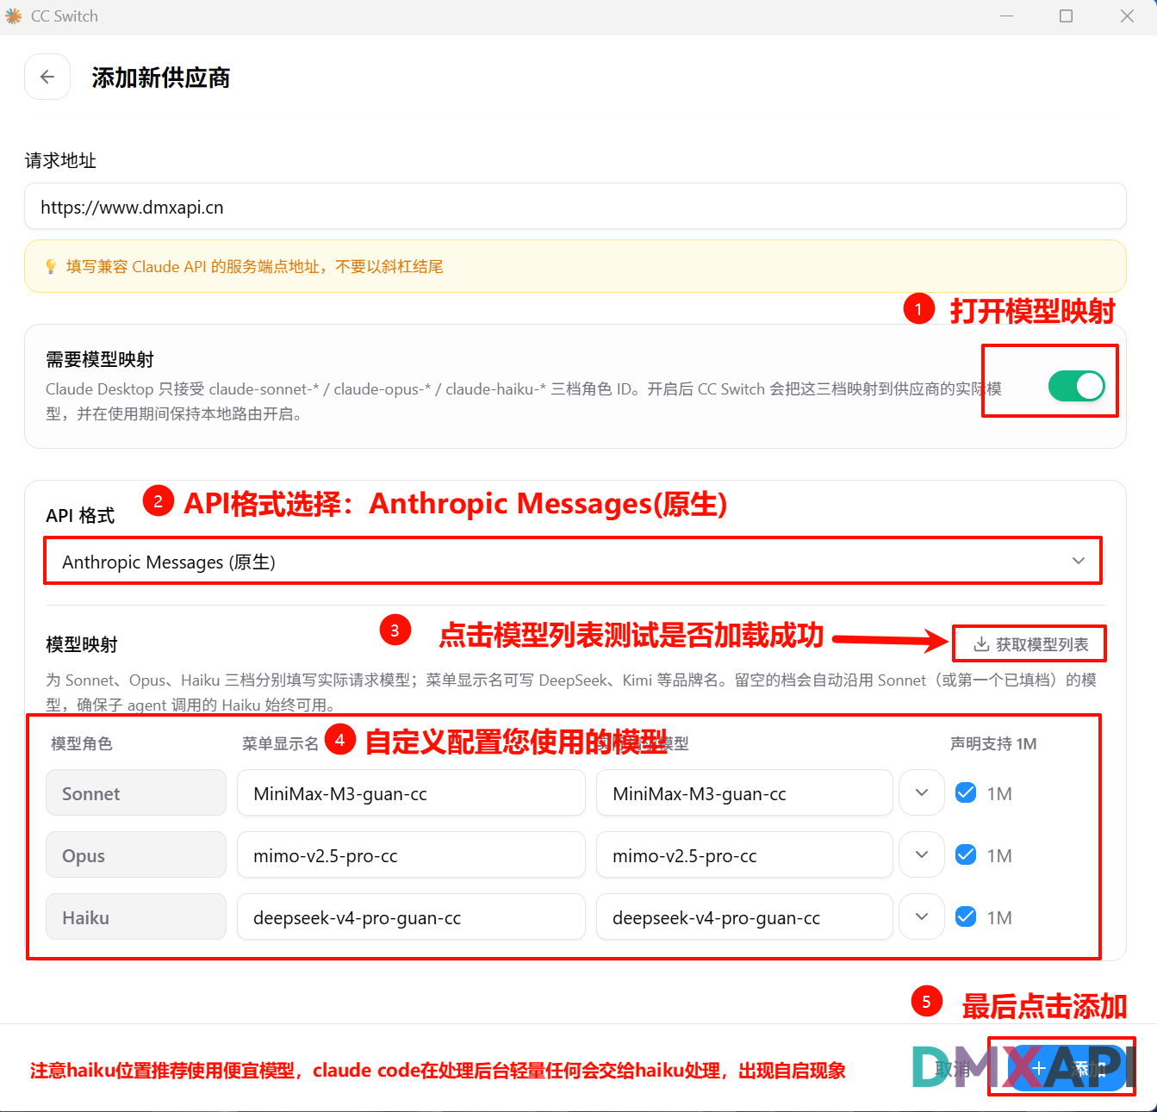Expand the model list chevron for Haiku

click(922, 916)
